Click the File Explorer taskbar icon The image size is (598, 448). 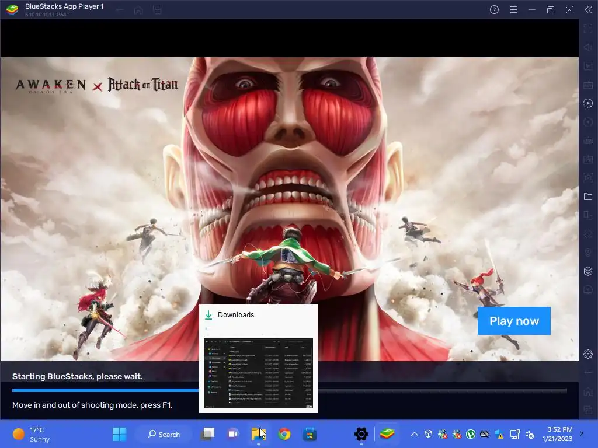[259, 434]
